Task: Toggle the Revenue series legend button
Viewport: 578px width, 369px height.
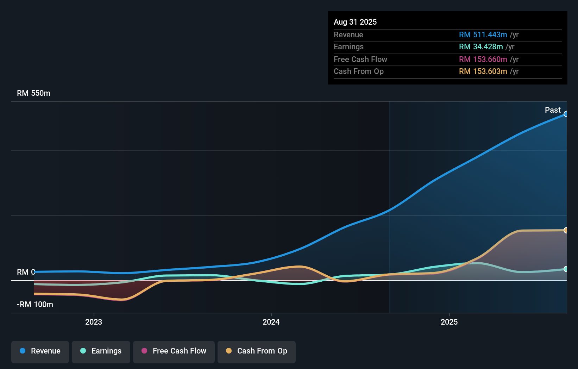Action: point(40,351)
